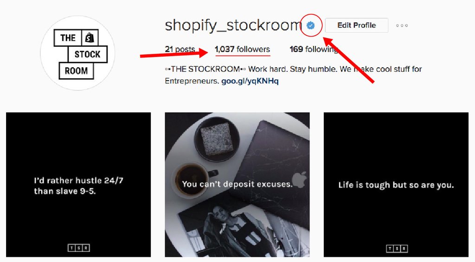Click the STOCK box in profile logo
This screenshot has height=262, width=475.
click(x=88, y=54)
